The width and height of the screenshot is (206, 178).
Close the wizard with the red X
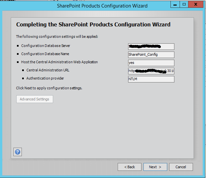[197, 5]
